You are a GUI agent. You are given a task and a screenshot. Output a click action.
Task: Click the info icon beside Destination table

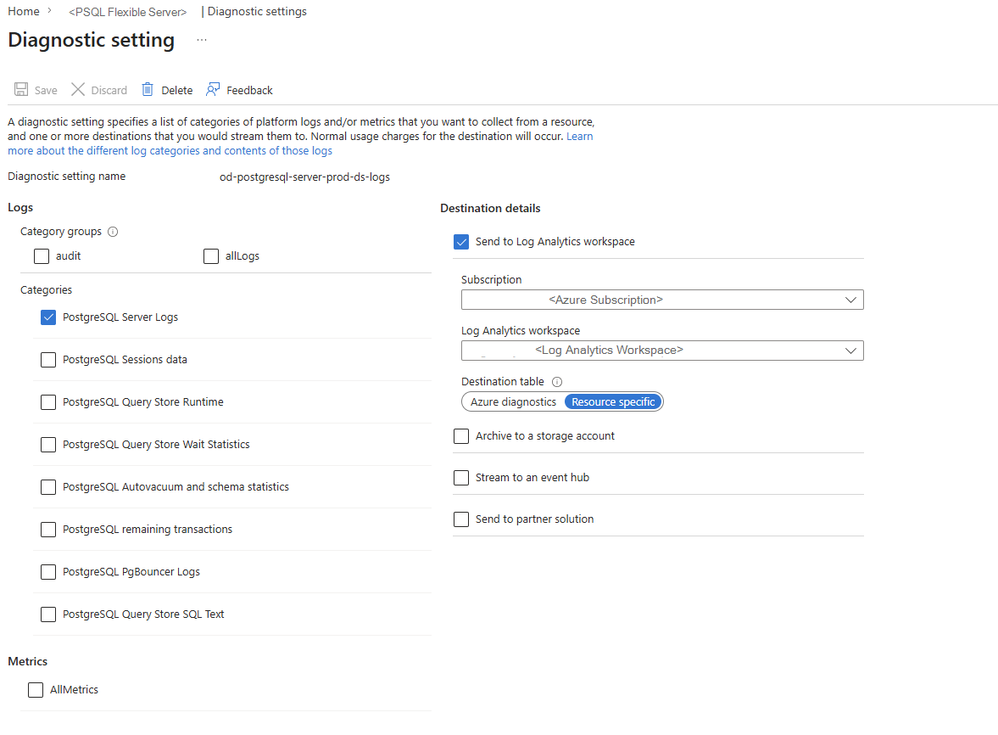pyautogui.click(x=557, y=382)
